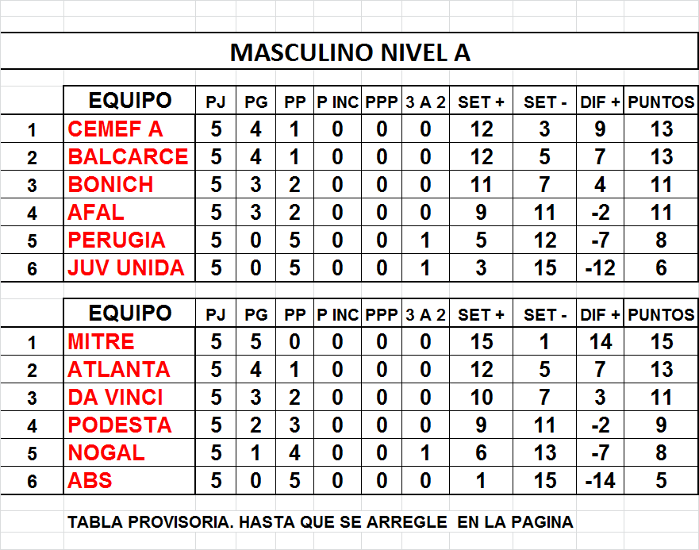The width and height of the screenshot is (699, 550).
Task: Click the PERUGIA team name cell
Action: [129, 240]
